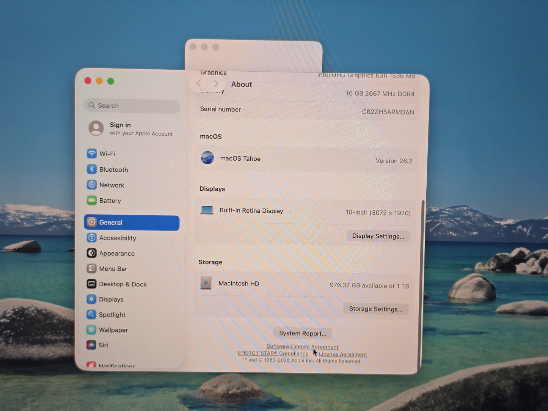Viewport: 548px width, 411px height.
Task: Select the Network sidebar label
Action: pos(112,185)
